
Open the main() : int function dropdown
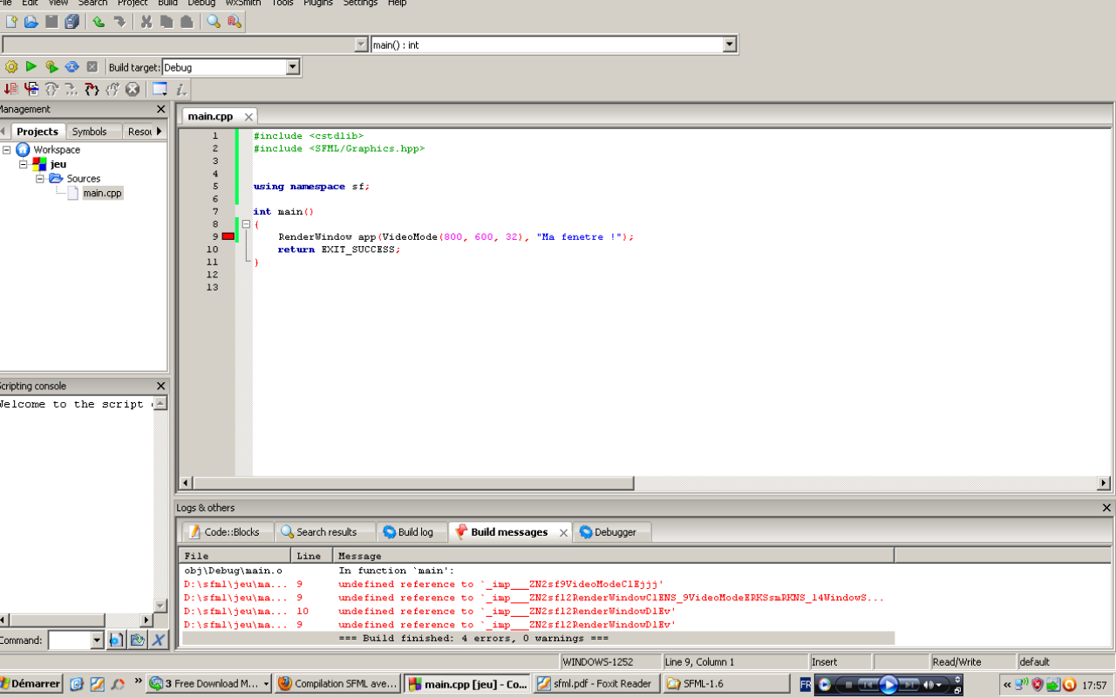click(x=730, y=44)
